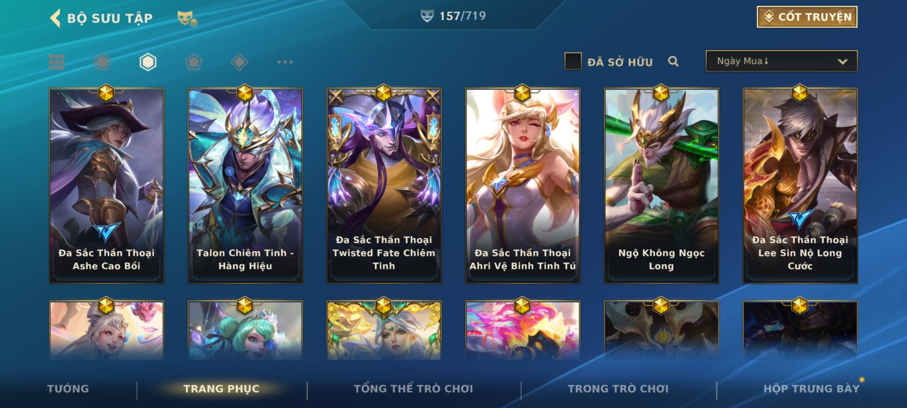This screenshot has height=408, width=907.
Task: Switch to Tổng Thể Trò Chơi tab
Action: pos(413,389)
